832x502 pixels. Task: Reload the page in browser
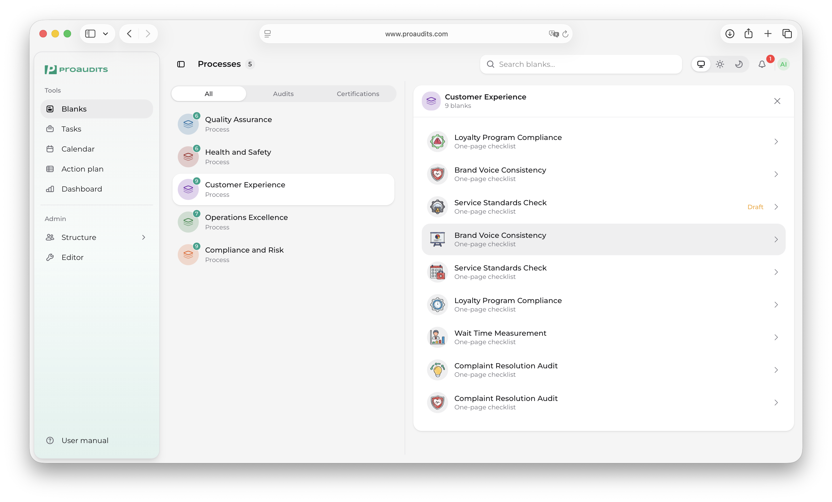565,34
